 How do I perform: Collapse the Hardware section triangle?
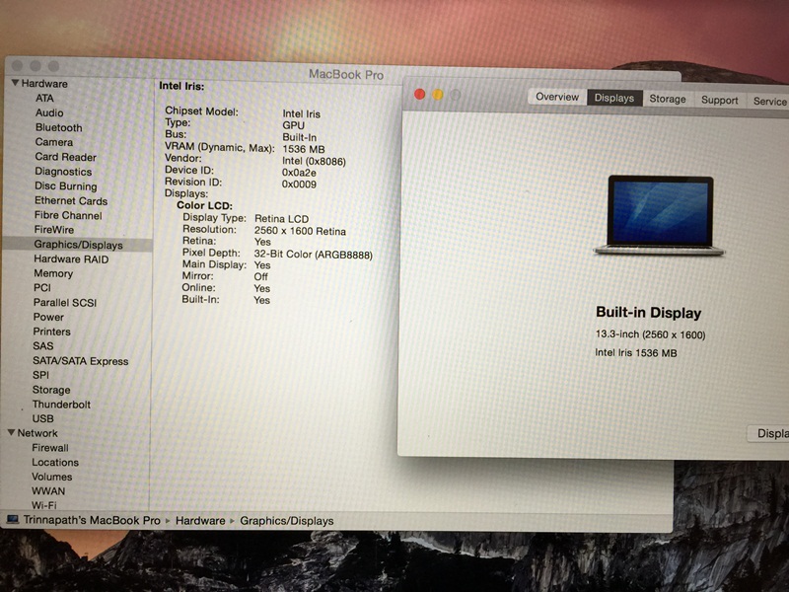click(x=15, y=83)
